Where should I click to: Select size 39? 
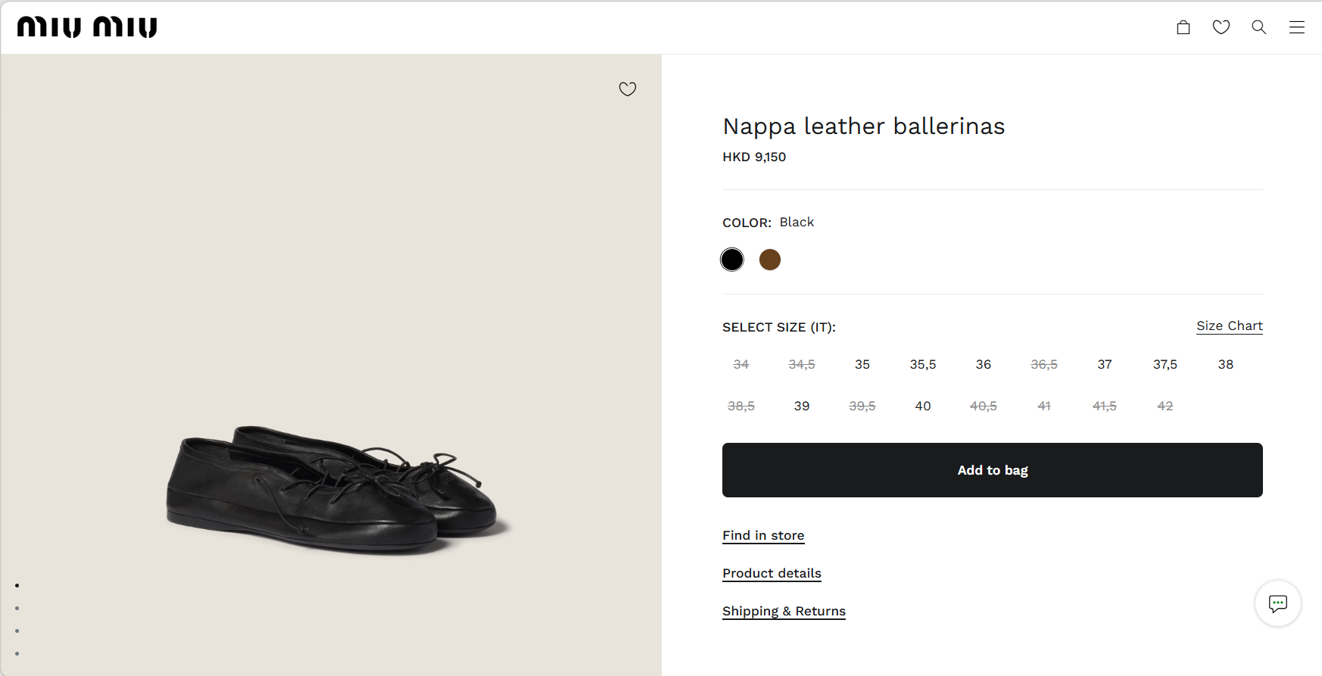[802, 406]
